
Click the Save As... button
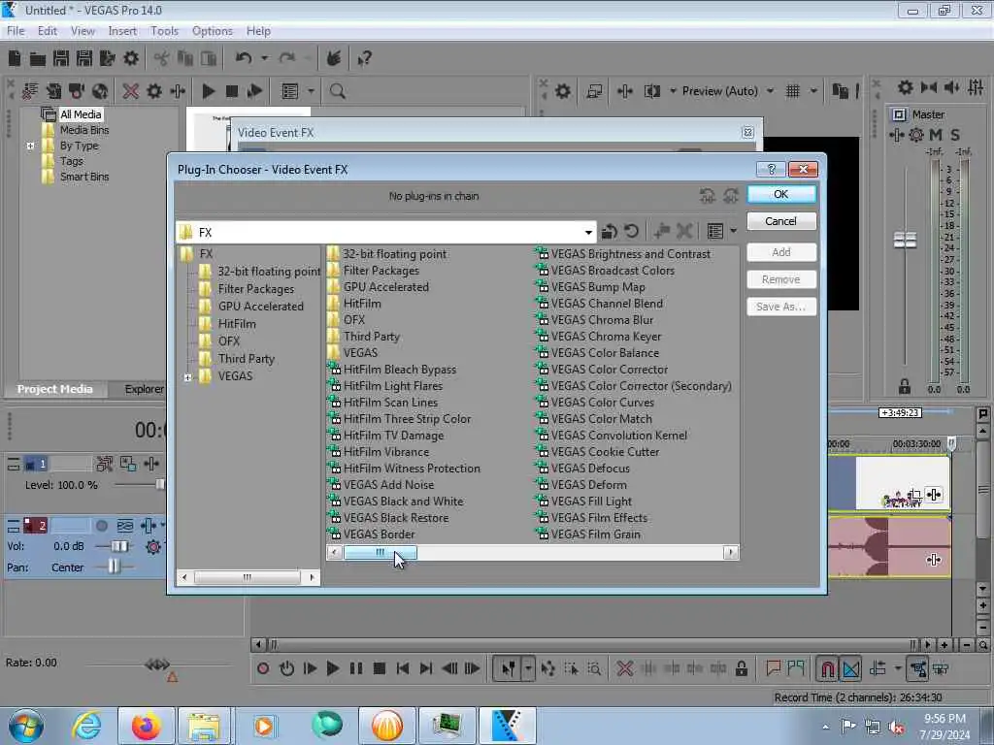[x=781, y=307]
